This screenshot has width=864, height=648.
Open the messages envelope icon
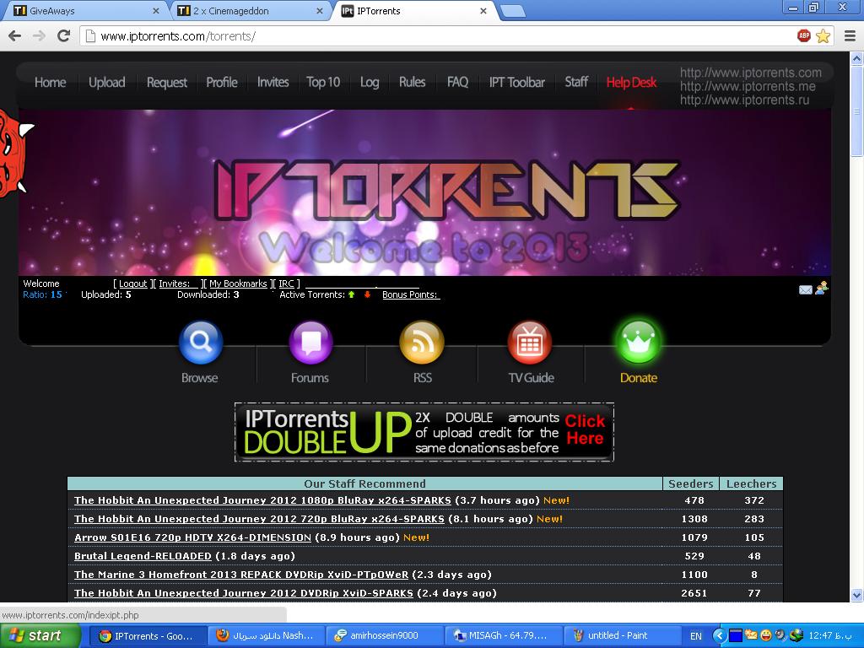805,290
